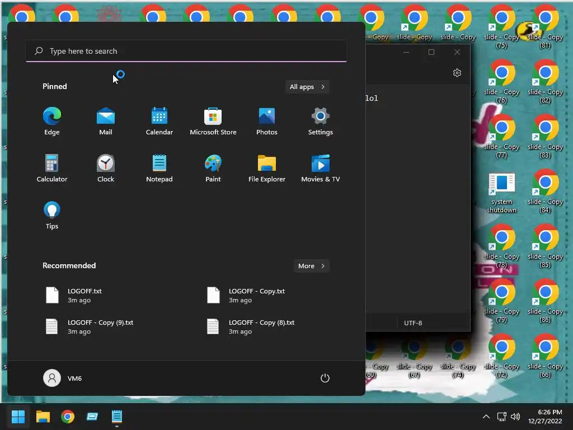Open the Calculator app
This screenshot has height=430, width=573.
coord(52,168)
